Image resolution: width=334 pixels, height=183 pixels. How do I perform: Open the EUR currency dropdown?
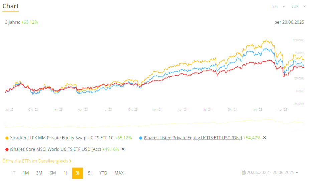pyautogui.click(x=298, y=6)
